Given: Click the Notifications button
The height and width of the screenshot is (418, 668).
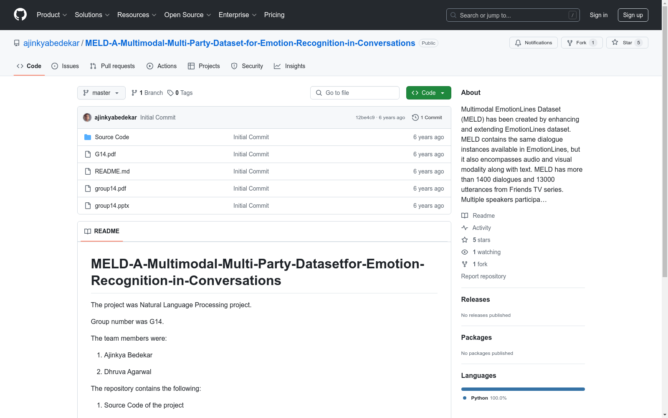Looking at the screenshot, I should 534,43.
